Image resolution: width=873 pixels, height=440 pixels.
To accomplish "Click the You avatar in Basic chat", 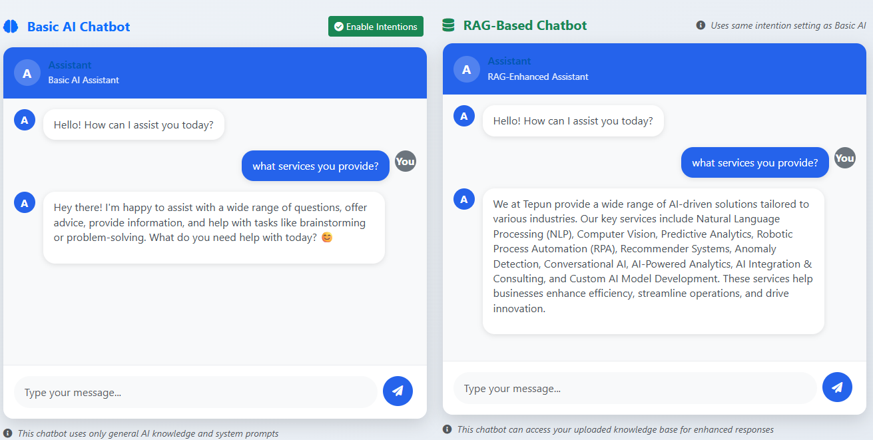I will pos(406,161).
